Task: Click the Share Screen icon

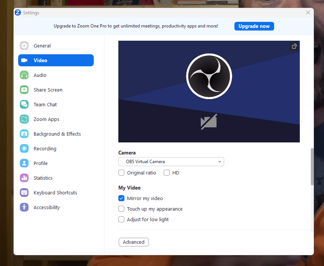Action: pos(24,90)
